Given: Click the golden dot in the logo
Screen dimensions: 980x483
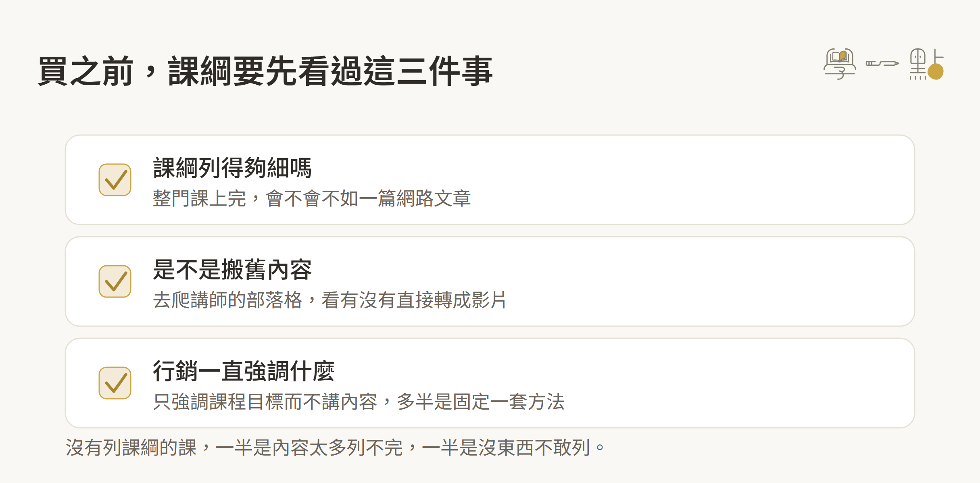Looking at the screenshot, I should click(936, 72).
